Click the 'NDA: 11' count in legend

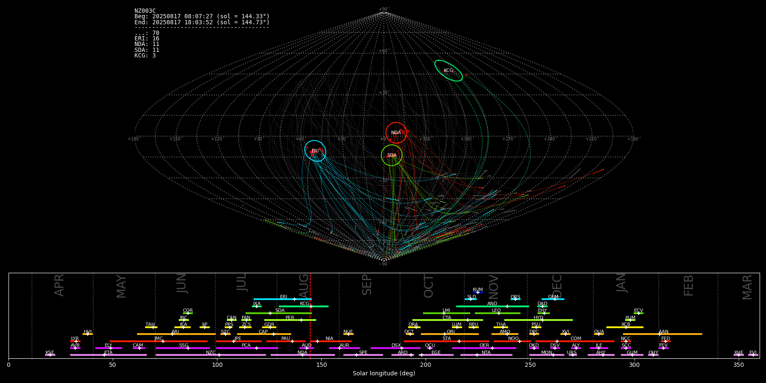(x=147, y=44)
